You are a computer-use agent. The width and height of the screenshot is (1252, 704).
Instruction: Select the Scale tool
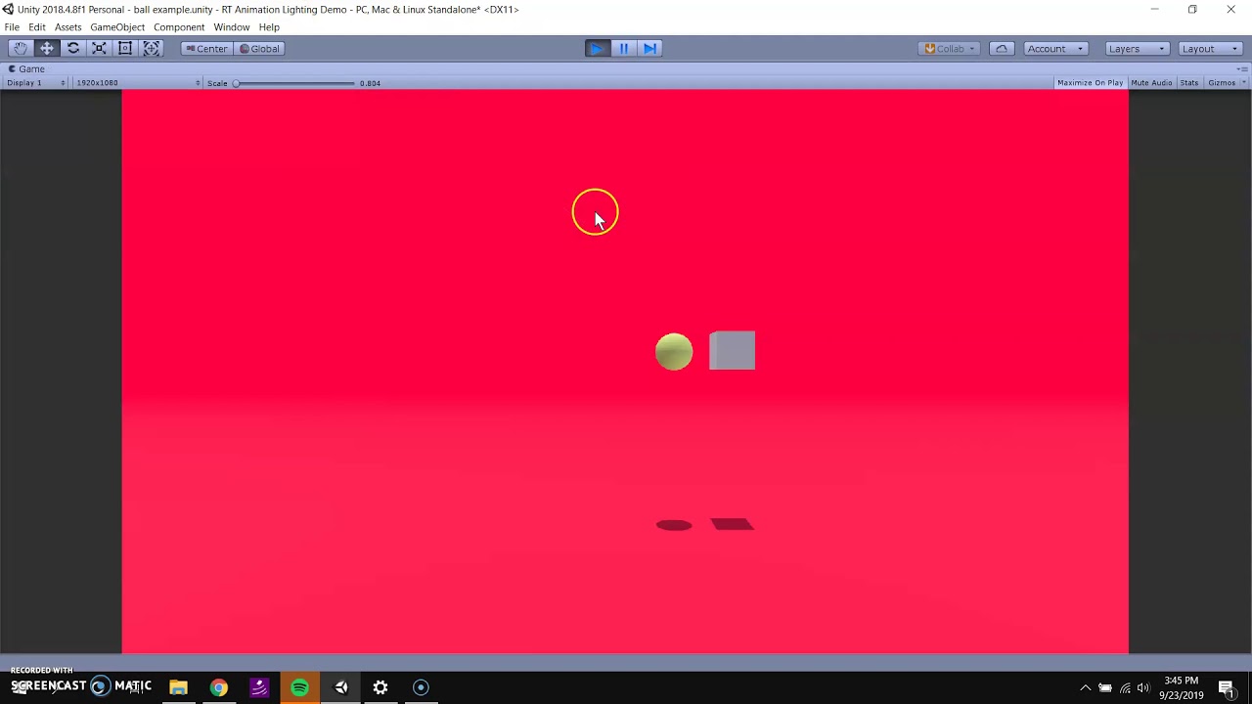(99, 48)
